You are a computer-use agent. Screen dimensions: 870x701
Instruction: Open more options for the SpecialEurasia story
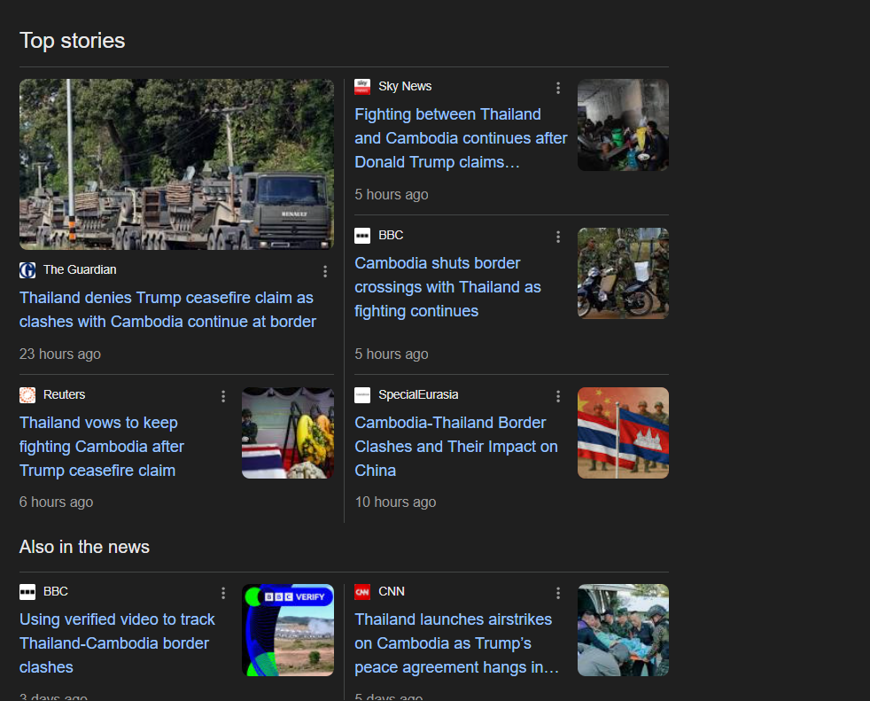coord(558,396)
